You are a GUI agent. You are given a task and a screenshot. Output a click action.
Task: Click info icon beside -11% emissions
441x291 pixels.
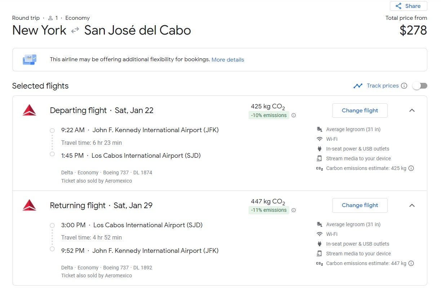[294, 210]
